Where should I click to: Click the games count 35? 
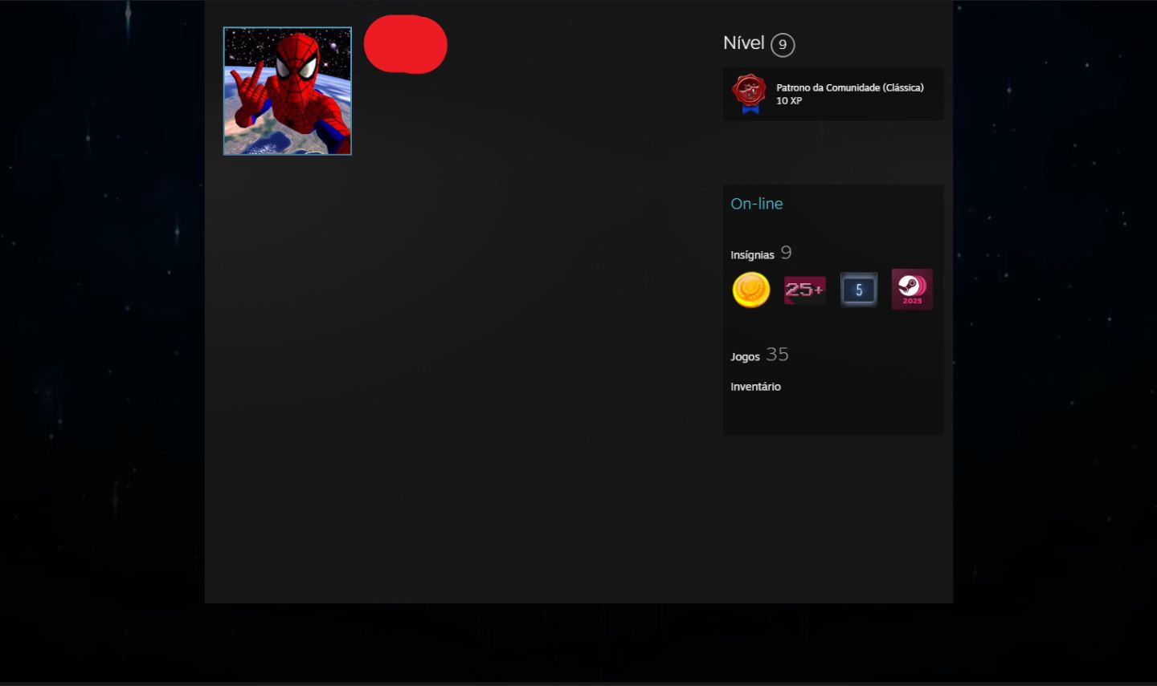(777, 355)
